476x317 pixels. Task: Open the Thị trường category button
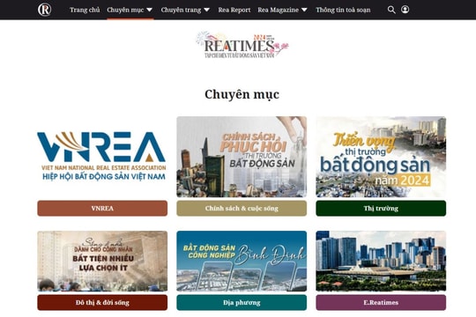[381, 209]
